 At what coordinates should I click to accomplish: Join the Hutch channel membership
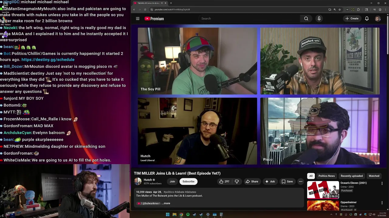pyautogui.click(x=172, y=181)
